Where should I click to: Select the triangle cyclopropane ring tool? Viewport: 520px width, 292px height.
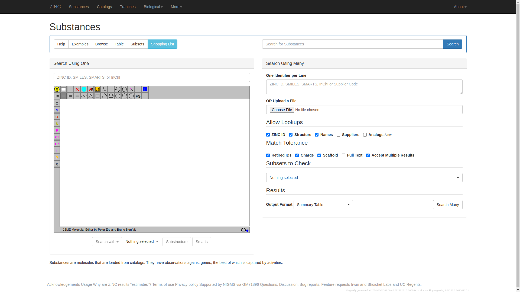[x=91, y=96]
